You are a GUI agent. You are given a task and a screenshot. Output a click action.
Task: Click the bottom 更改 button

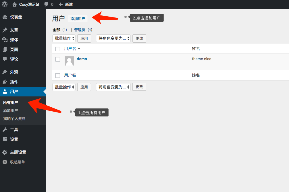139,87
